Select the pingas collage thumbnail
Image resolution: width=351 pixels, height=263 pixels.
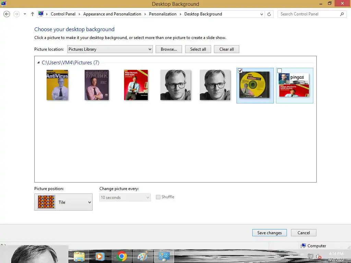(294, 85)
